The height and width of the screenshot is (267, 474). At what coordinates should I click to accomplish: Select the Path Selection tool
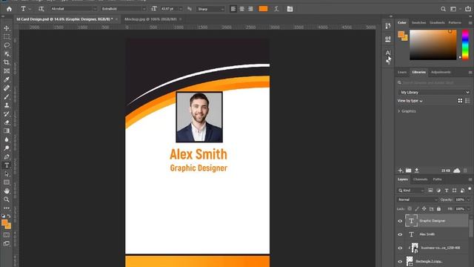pyautogui.click(x=7, y=174)
